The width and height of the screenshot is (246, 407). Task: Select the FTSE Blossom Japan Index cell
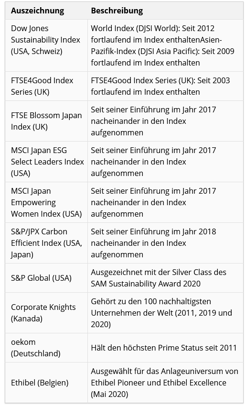(46, 121)
